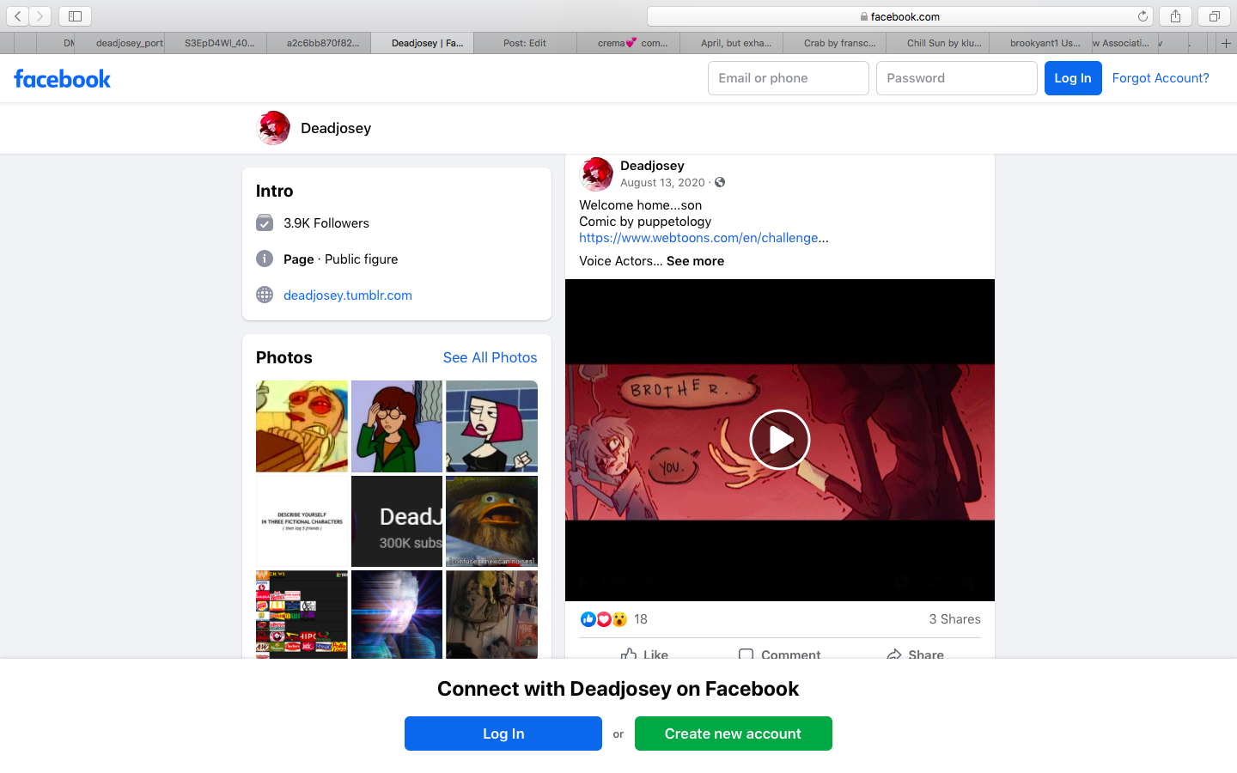Screen dimensions: 1237x773
Task: Open the Forgot Account? link
Action: [x=1161, y=78]
